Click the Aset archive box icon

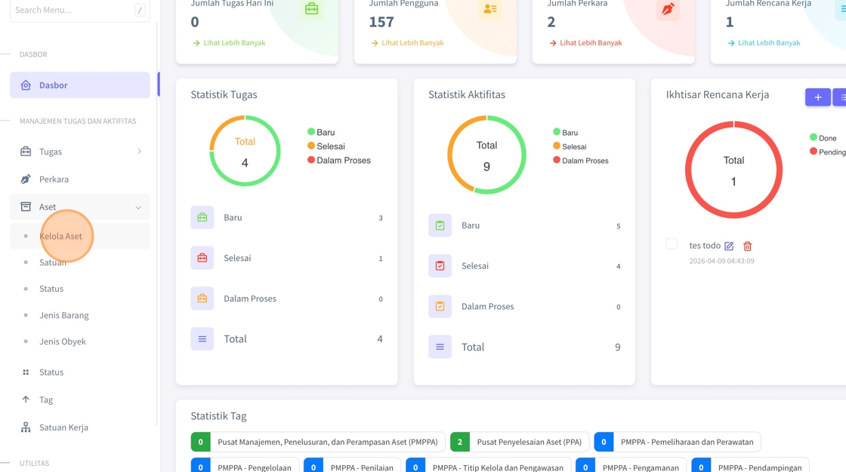(x=26, y=207)
